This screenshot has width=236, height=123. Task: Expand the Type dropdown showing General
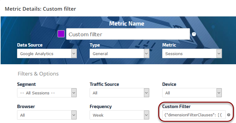pos(119,54)
